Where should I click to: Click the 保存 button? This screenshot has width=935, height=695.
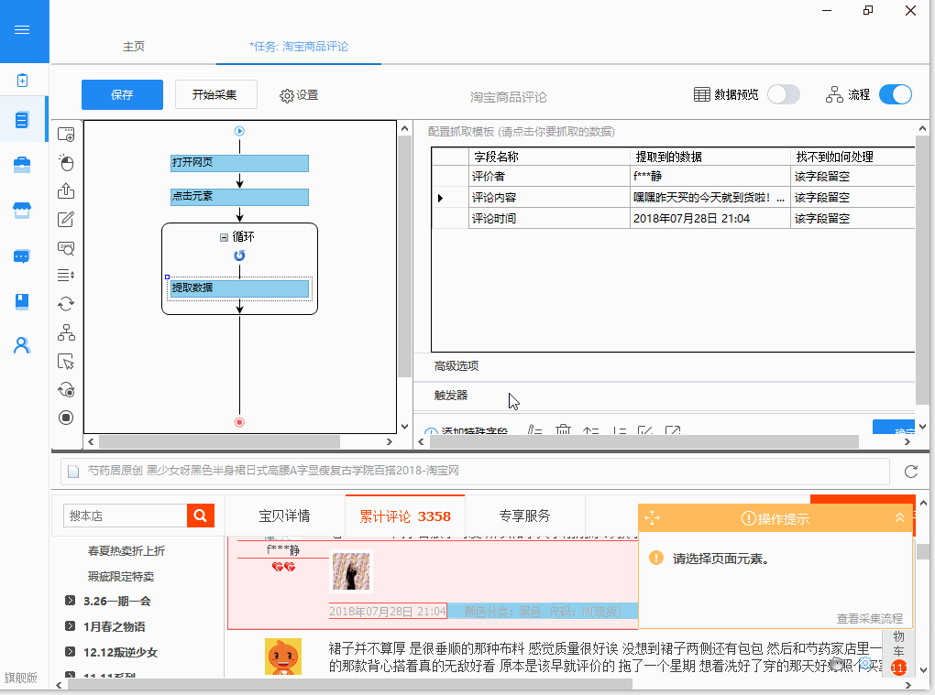[122, 94]
